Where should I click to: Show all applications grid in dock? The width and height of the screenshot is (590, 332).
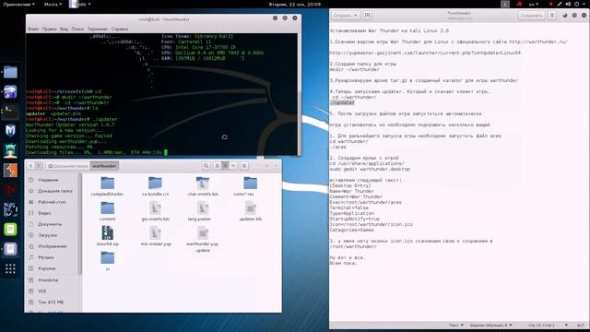coord(10,268)
